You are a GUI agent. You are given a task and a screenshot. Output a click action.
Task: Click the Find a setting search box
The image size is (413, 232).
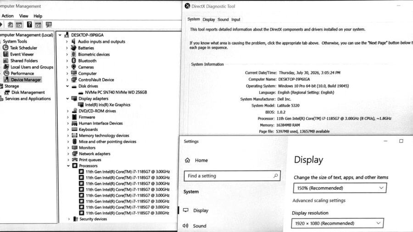232,175
